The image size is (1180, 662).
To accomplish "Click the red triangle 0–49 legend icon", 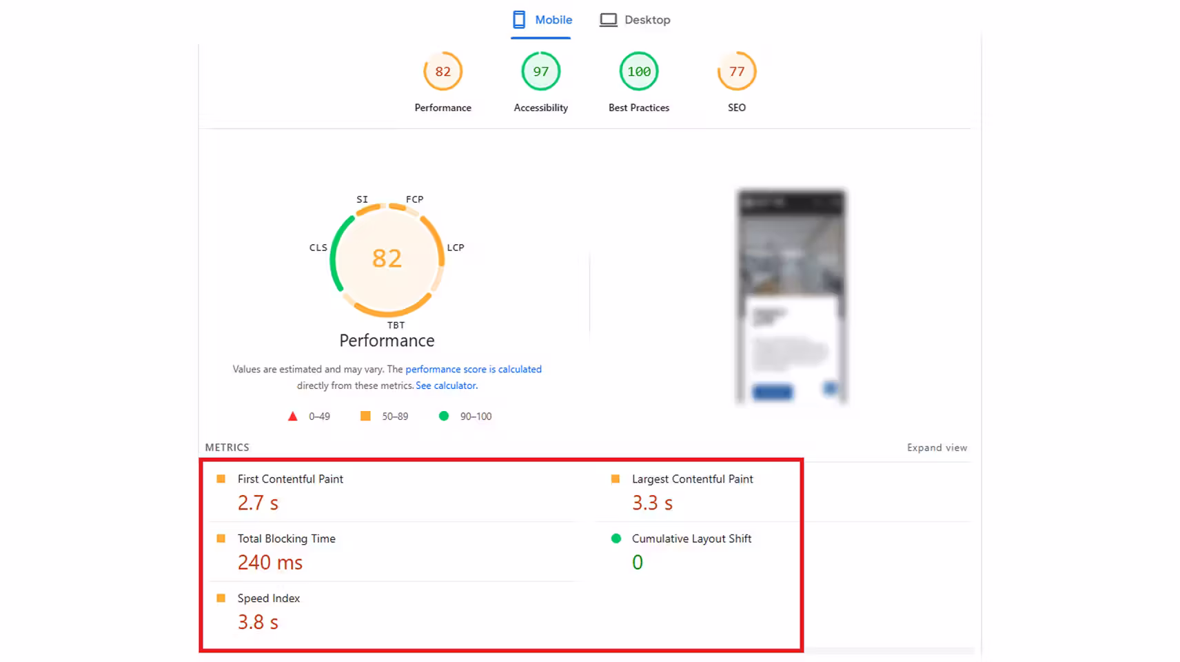I will click(292, 416).
